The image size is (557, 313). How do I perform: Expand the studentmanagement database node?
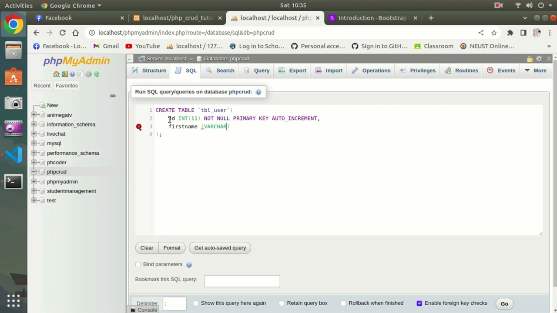34,191
